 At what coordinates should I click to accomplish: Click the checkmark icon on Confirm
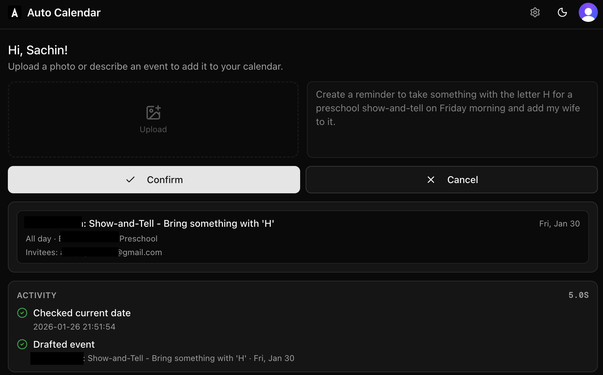click(x=130, y=180)
